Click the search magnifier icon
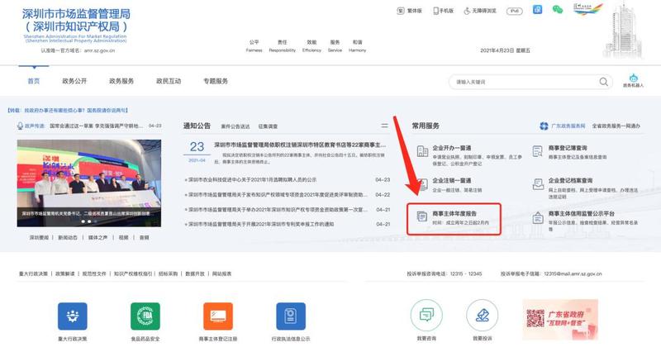 [603, 82]
